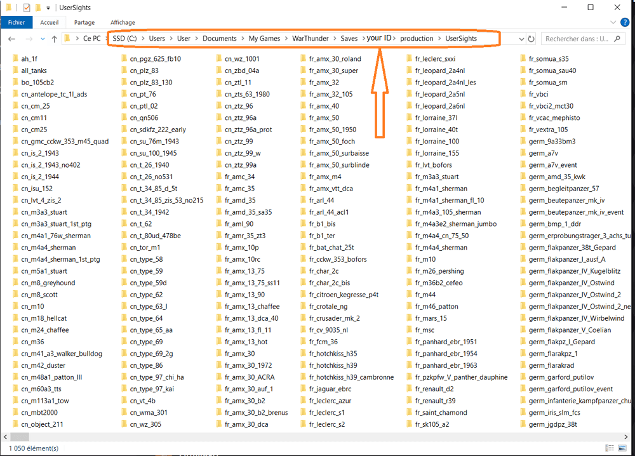Click the Properties quick access icon
Viewport: 635px width, 456px height.
coord(26,8)
